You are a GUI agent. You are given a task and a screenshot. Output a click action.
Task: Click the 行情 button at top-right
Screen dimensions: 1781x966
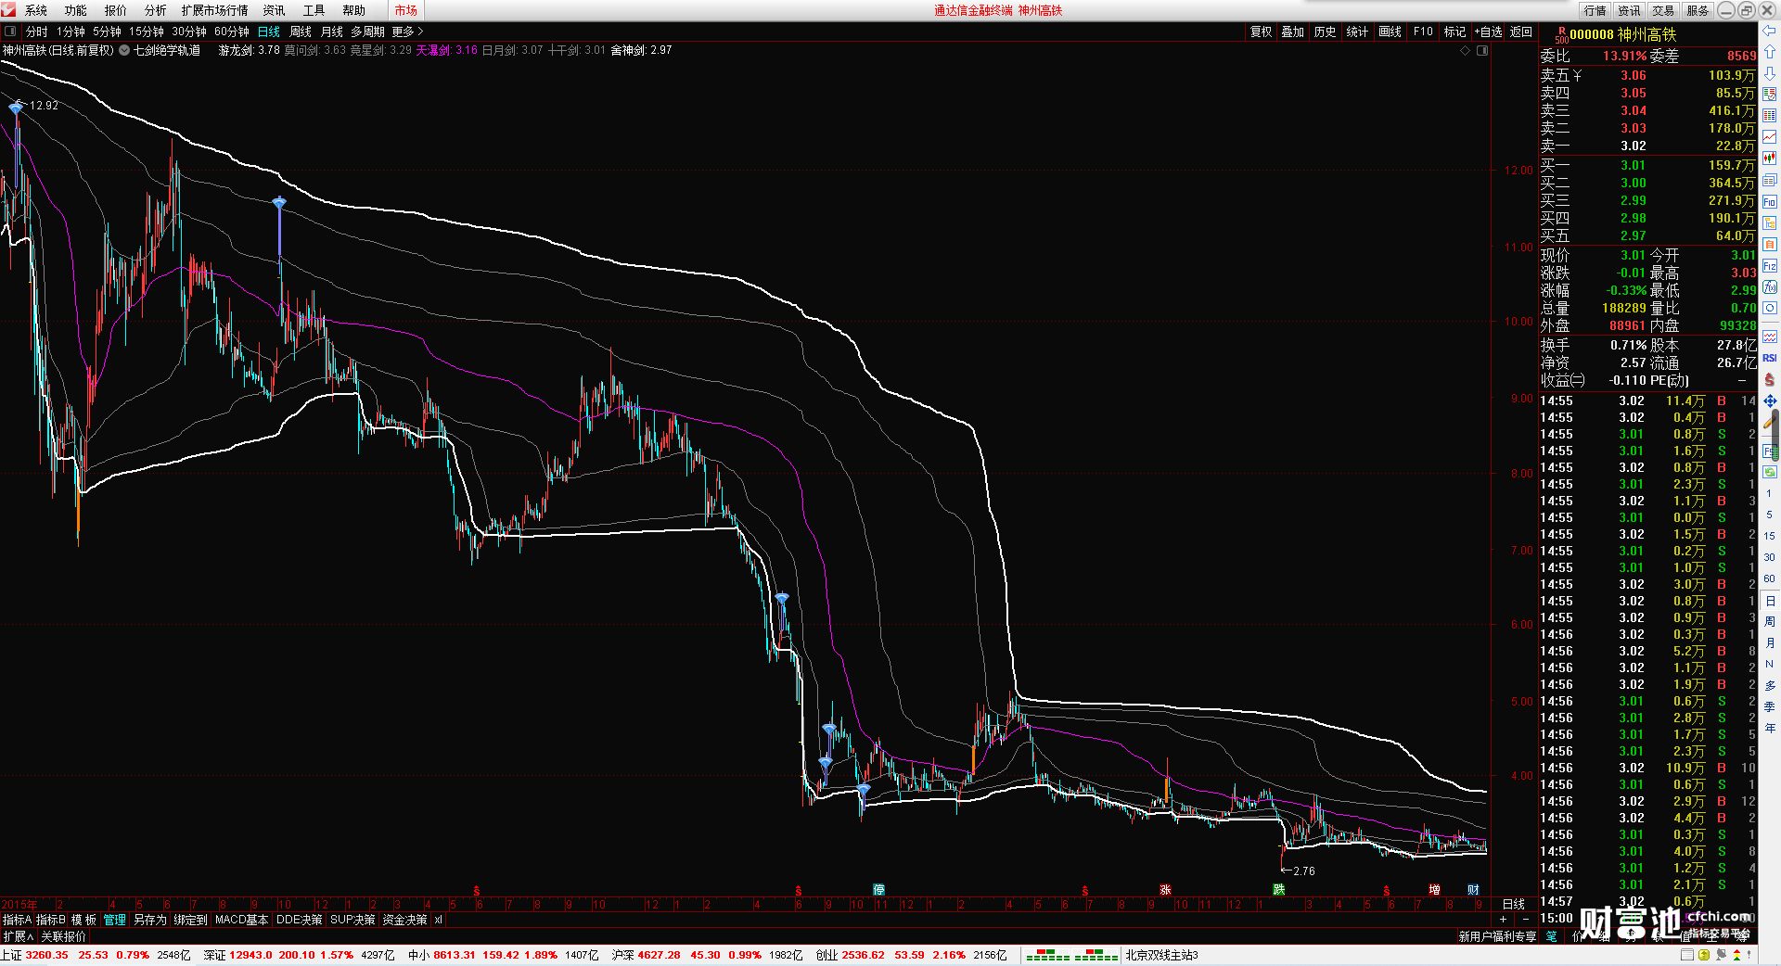[1595, 10]
